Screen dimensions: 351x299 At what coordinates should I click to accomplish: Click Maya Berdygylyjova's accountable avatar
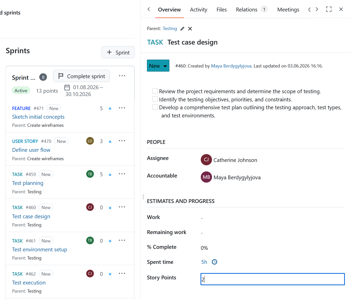206,177
